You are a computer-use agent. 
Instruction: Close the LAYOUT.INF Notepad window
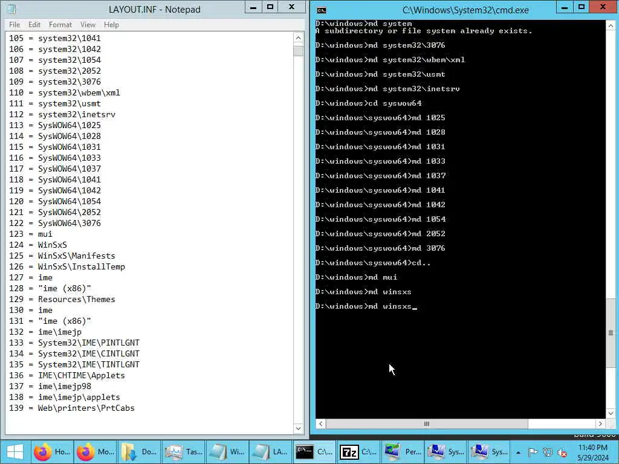pyautogui.click(x=292, y=7)
